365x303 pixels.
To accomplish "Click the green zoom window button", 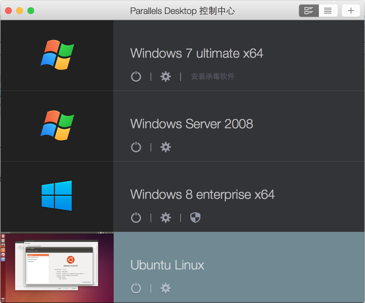I will pos(31,11).
